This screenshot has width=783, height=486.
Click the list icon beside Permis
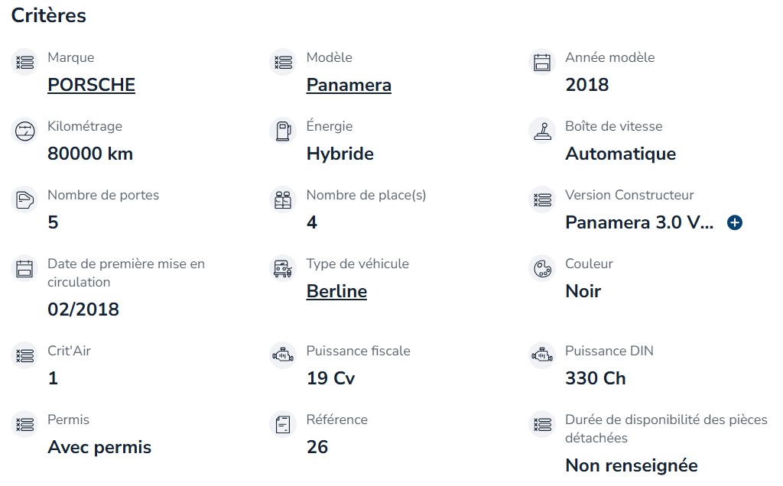[x=24, y=425]
